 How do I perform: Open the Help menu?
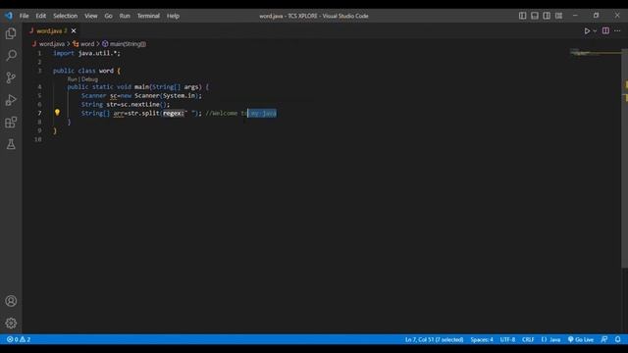click(173, 16)
